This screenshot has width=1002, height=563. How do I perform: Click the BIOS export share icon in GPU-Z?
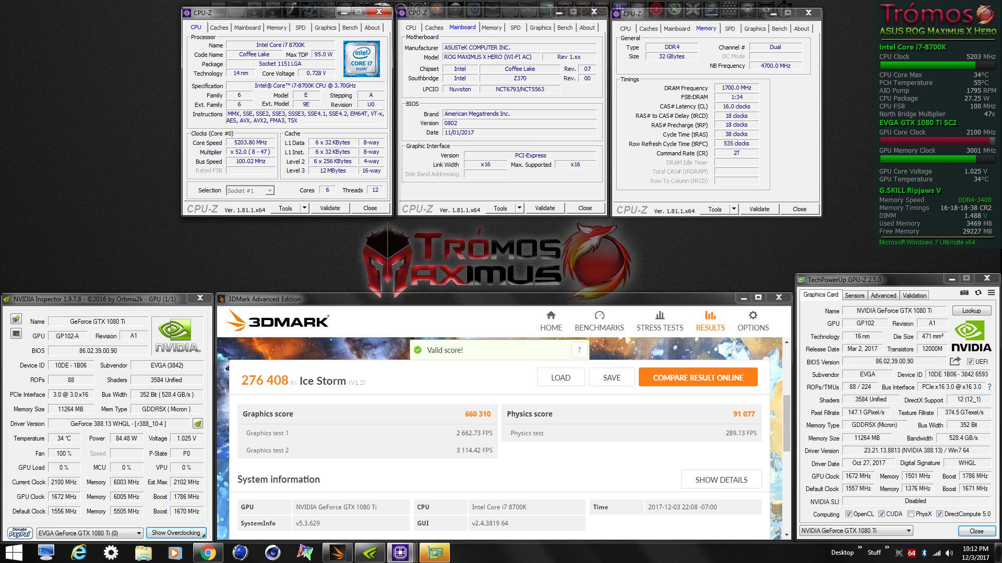[955, 361]
